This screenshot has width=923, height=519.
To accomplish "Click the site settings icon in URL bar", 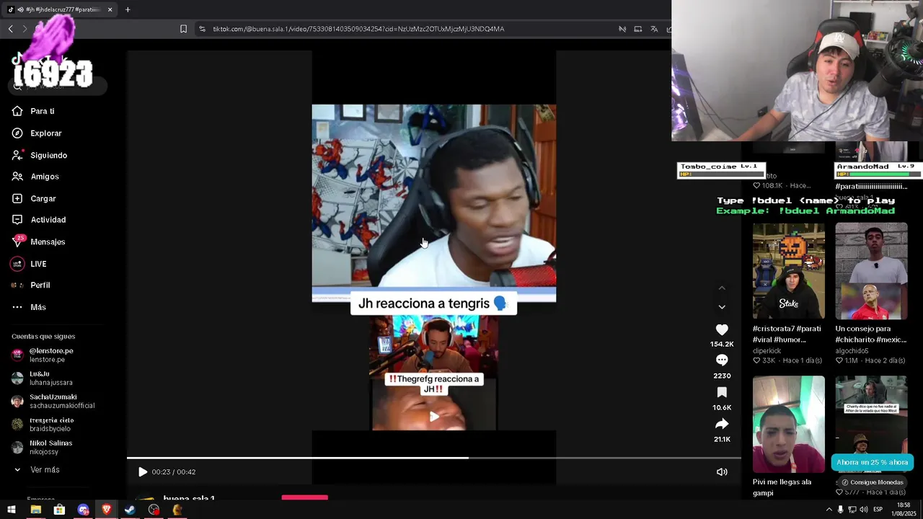I will click(x=202, y=29).
